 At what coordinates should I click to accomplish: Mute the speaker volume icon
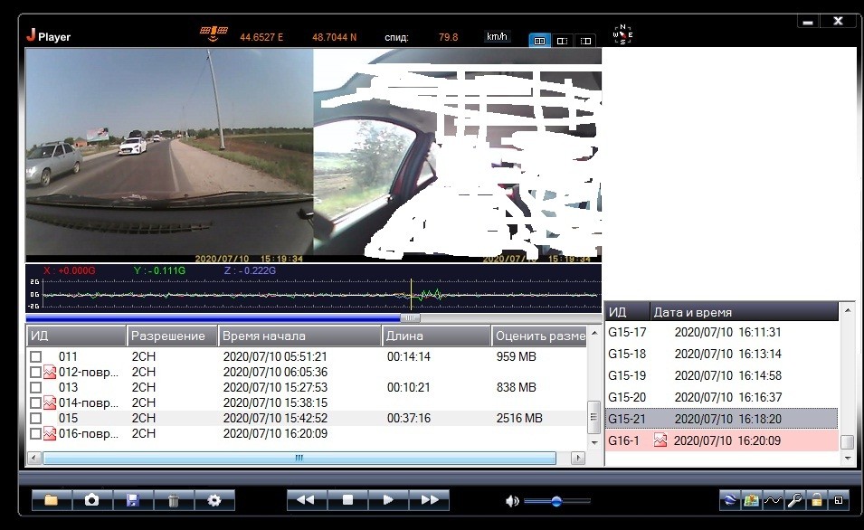click(512, 501)
